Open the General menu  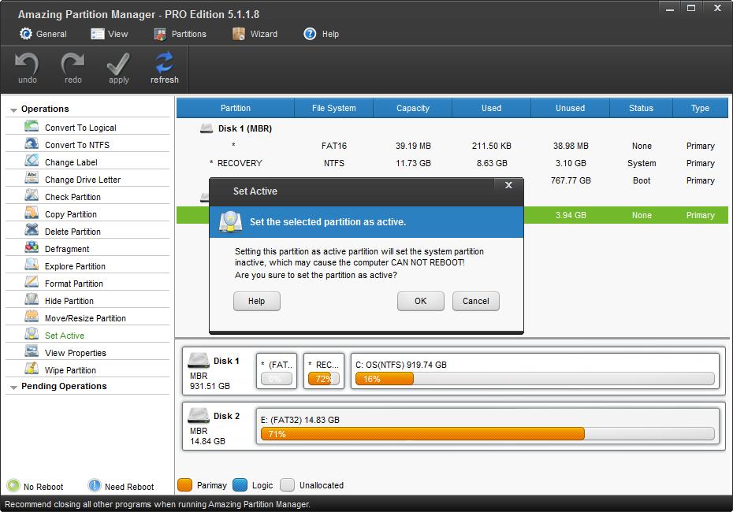point(43,34)
